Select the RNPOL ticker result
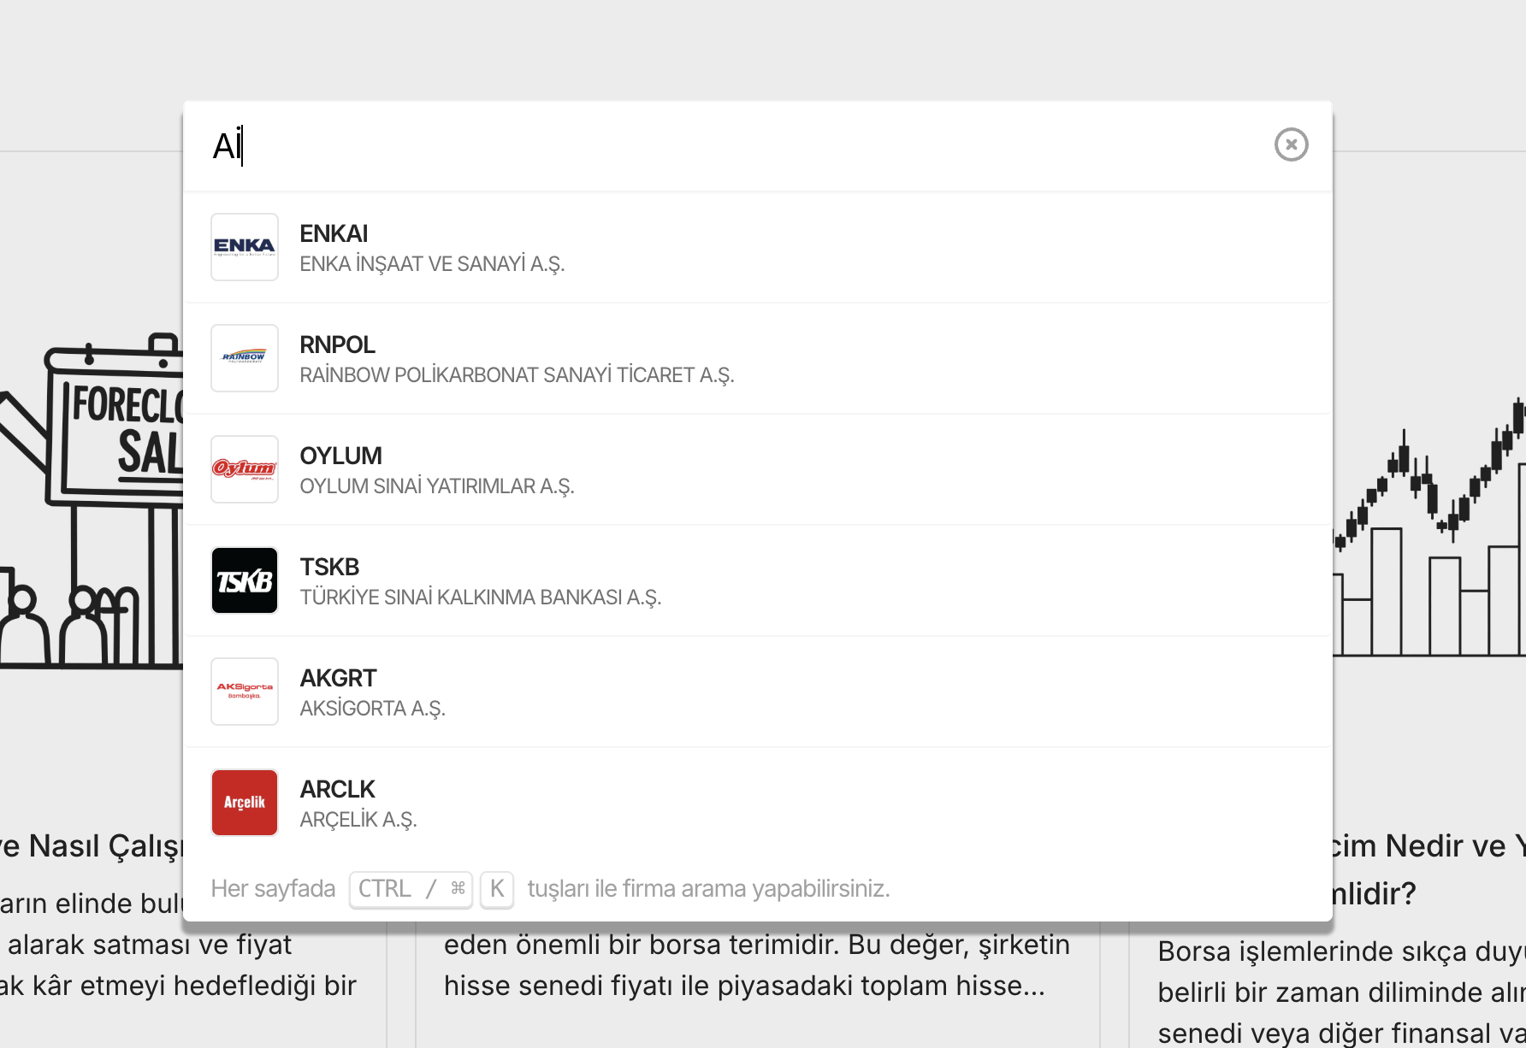Image resolution: width=1526 pixels, height=1048 pixels. pyautogui.click(x=337, y=344)
